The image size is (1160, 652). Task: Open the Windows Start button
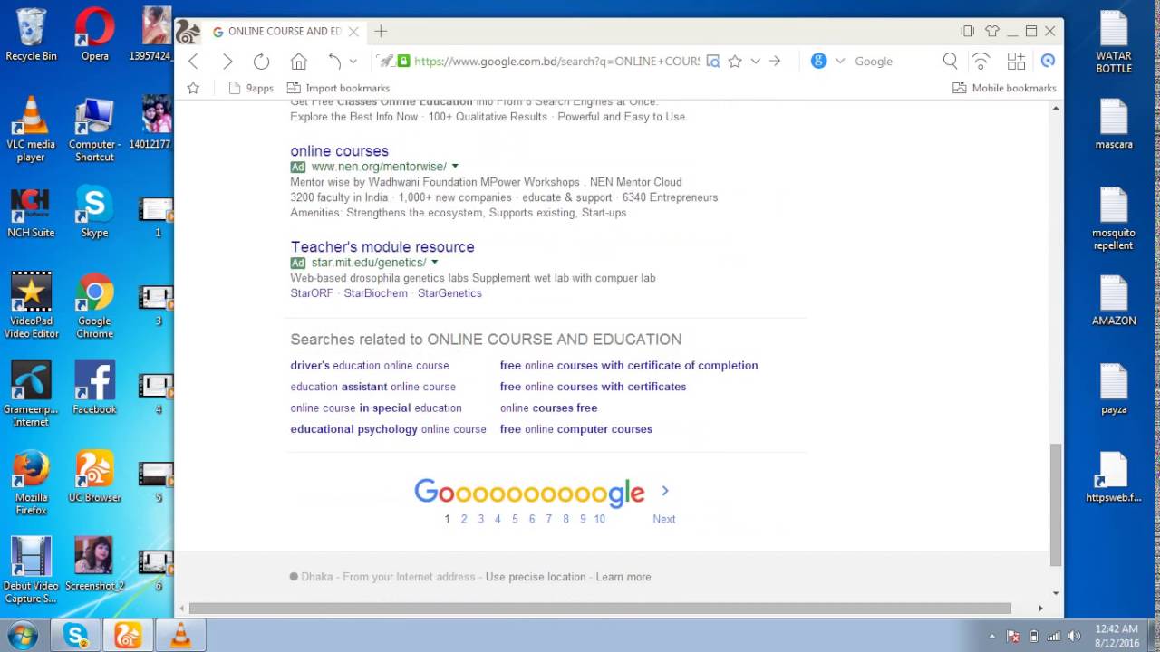[21, 635]
